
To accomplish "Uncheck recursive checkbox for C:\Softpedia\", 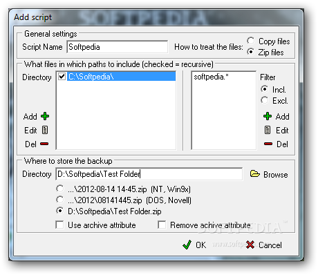I will pos(62,76).
